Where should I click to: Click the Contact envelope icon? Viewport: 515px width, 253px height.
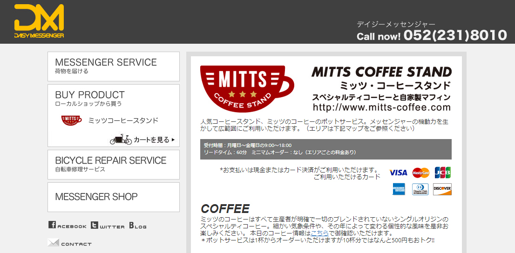click(53, 243)
